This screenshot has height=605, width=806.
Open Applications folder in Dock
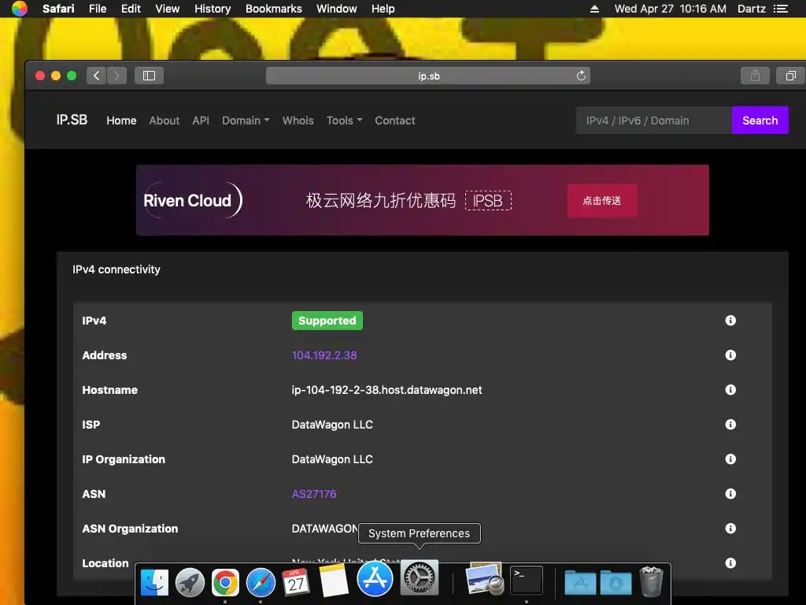pyautogui.click(x=580, y=582)
